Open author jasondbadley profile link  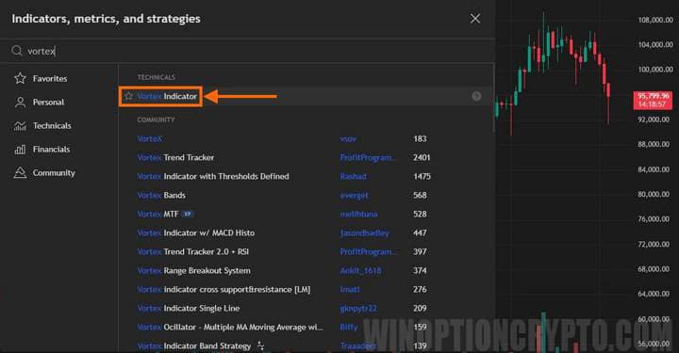pyautogui.click(x=365, y=233)
